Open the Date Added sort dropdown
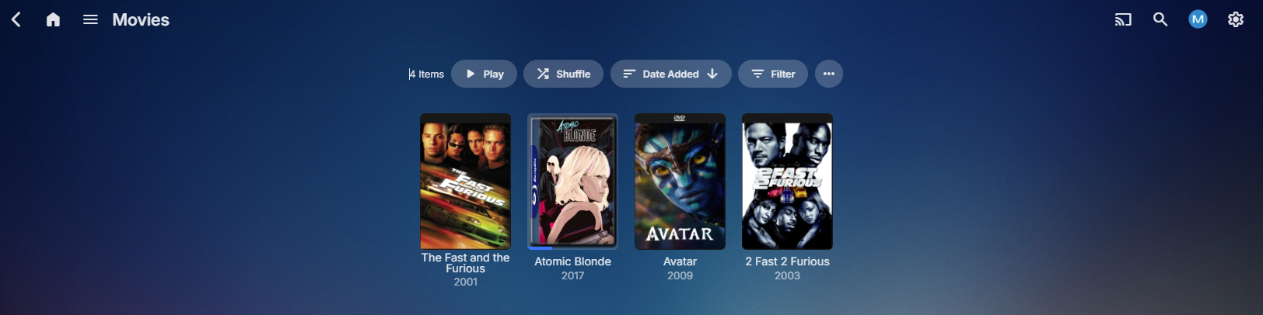Screen dimensions: 1263x315 (x=670, y=74)
